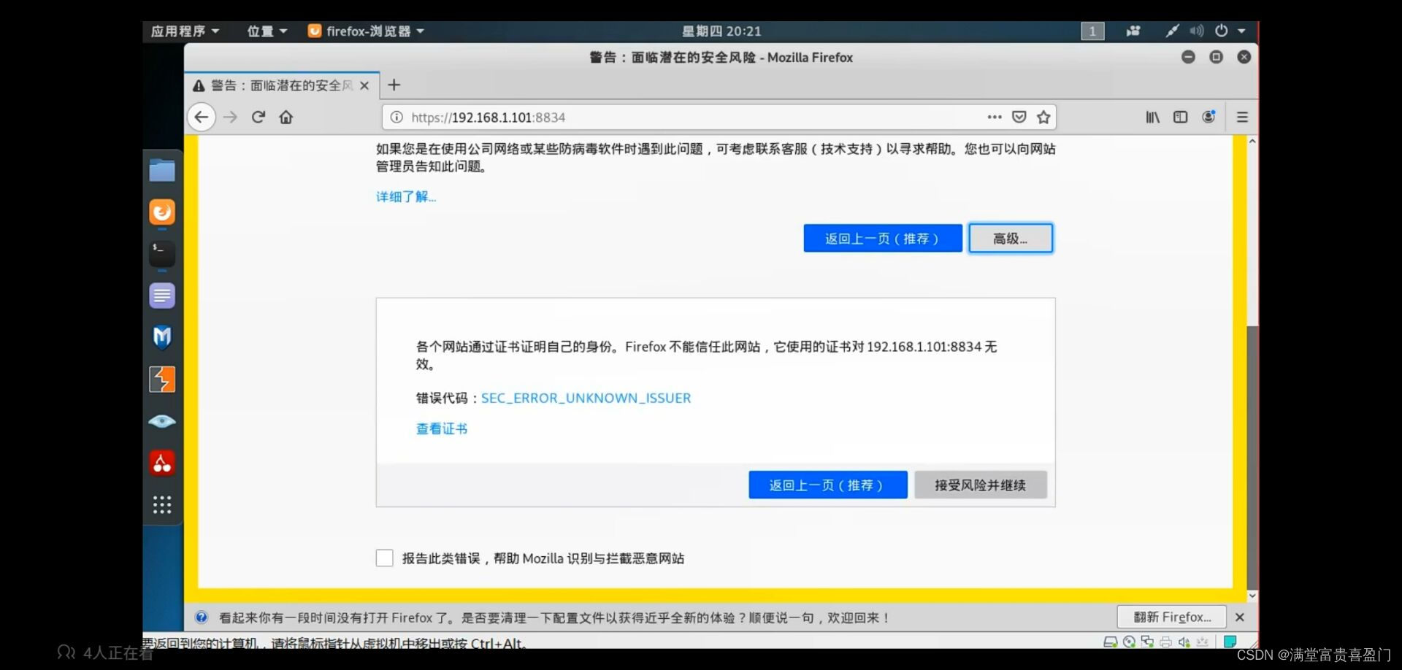
Task: Click the browser Back arrow button
Action: (202, 118)
